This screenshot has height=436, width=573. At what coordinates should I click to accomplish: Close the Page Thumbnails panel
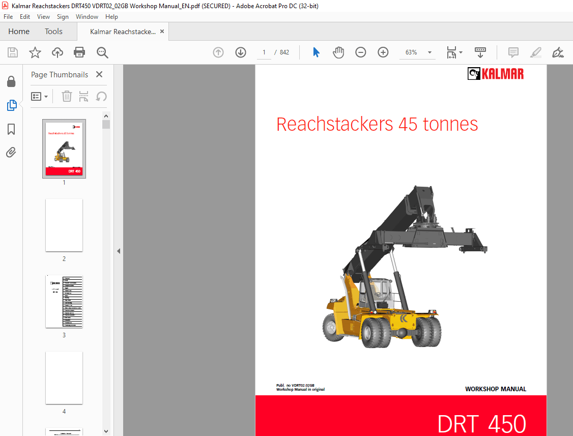pyautogui.click(x=99, y=74)
